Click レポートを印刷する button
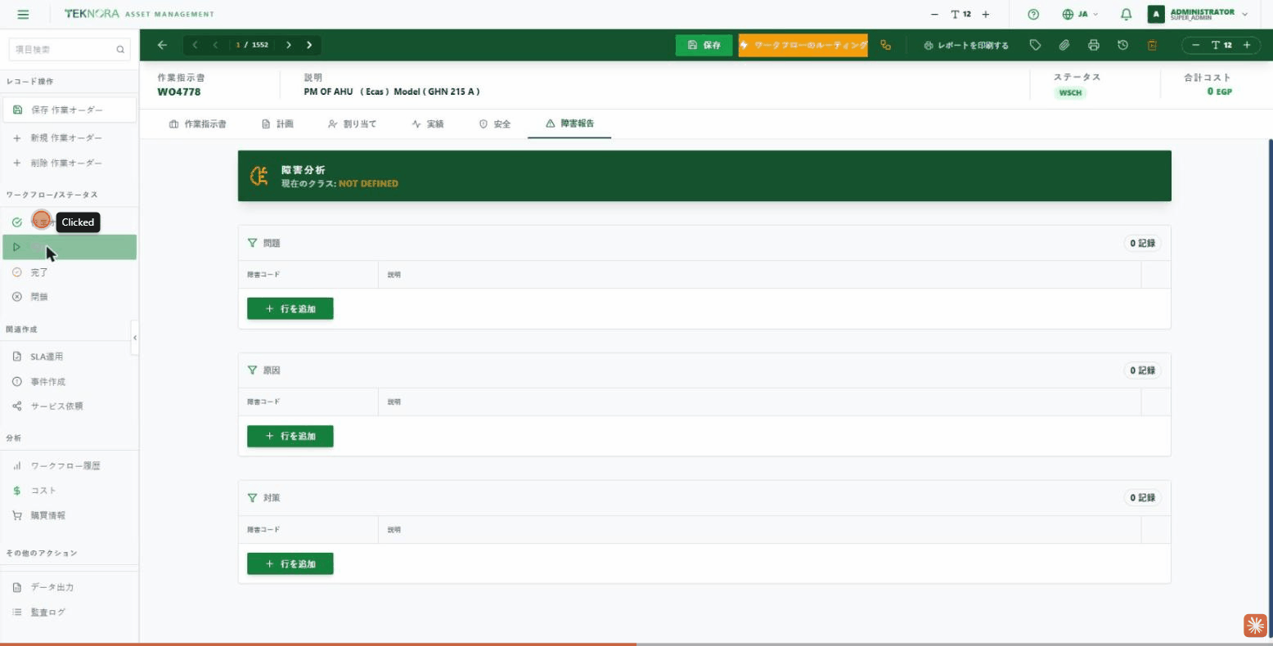Image resolution: width=1273 pixels, height=646 pixels. 966,45
